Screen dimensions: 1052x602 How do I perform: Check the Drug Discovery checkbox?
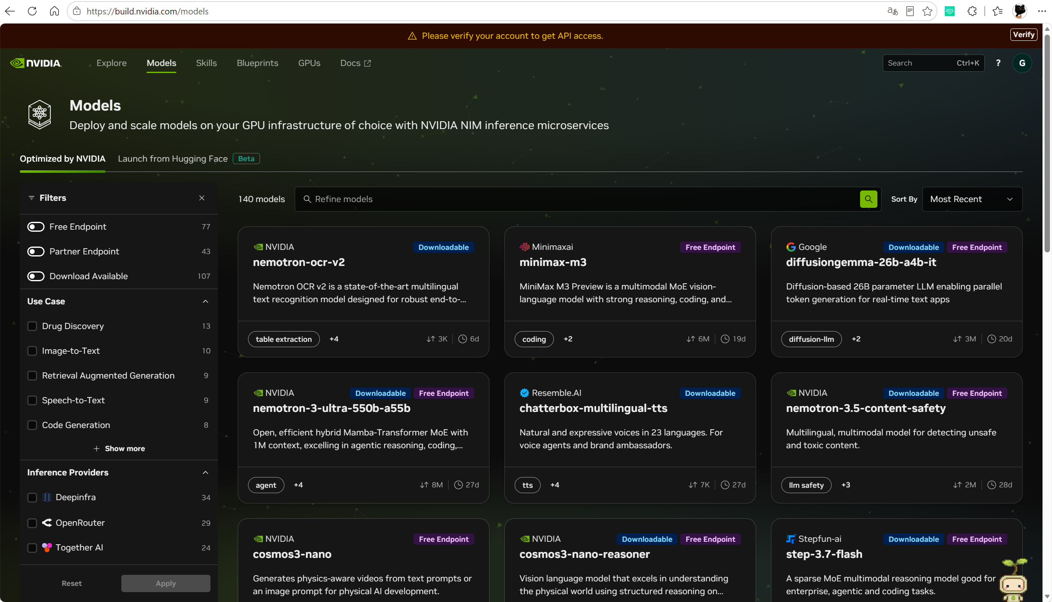32,326
